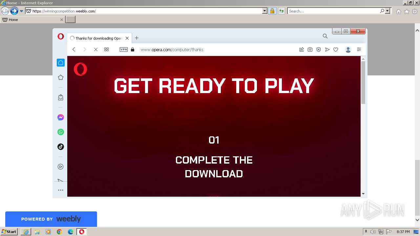Open Opera Easy setup sliders icon
420x236 pixels.
pyautogui.click(x=359, y=49)
